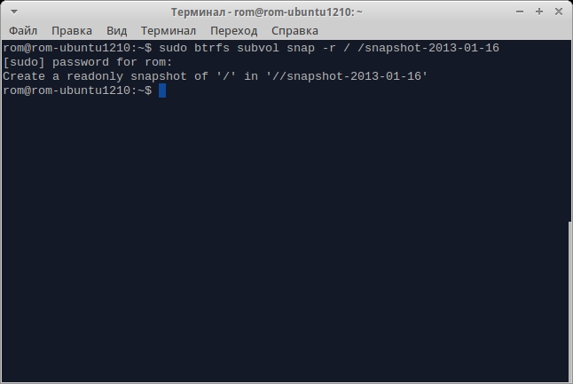Open the window menu arrow in title bar
573x384 pixels.
tap(14, 12)
